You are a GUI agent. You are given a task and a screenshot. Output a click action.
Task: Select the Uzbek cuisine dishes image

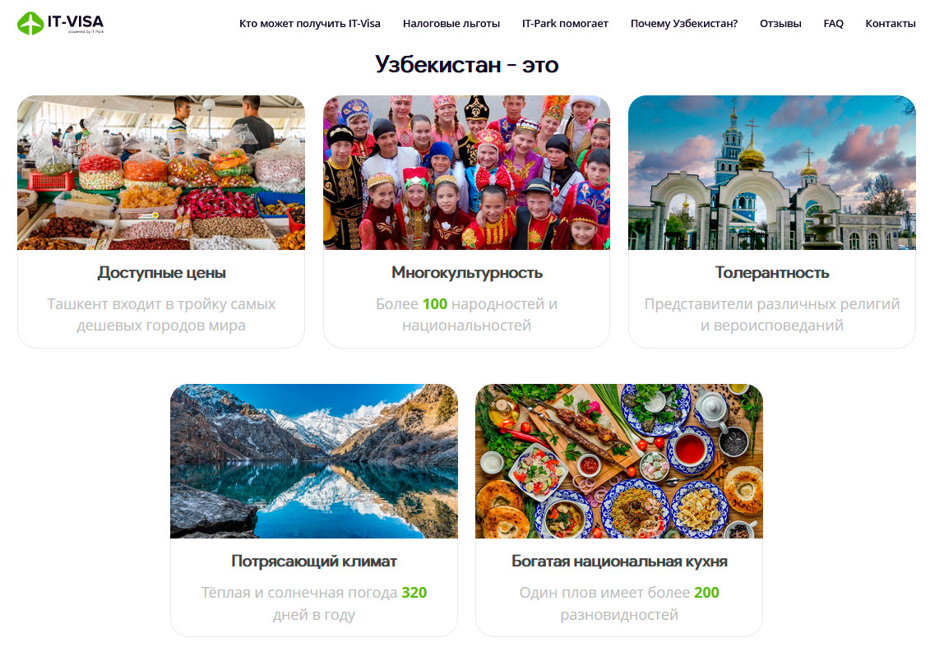[x=619, y=461]
